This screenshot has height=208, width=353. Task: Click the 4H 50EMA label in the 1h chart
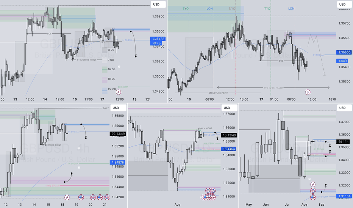123,87
